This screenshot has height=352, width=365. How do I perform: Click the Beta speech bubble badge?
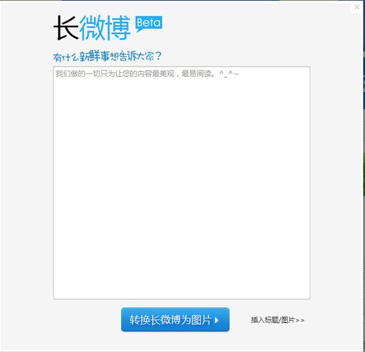pos(149,24)
